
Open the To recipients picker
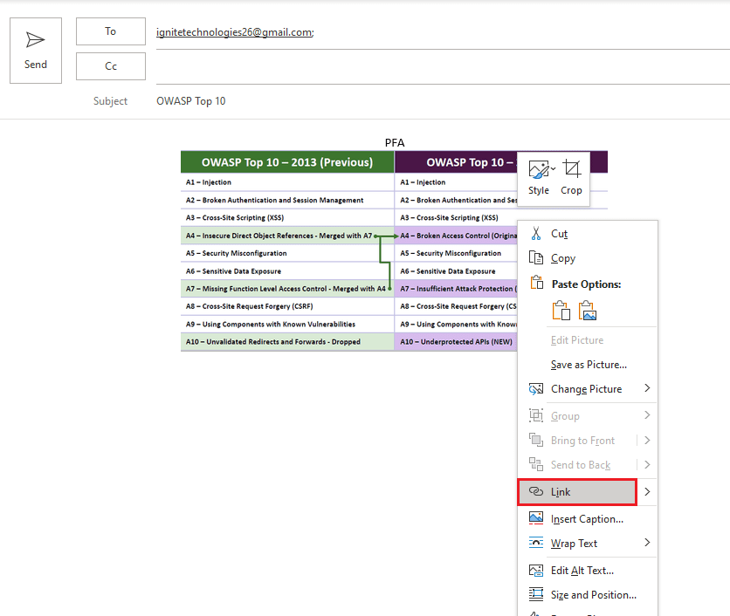(x=111, y=31)
